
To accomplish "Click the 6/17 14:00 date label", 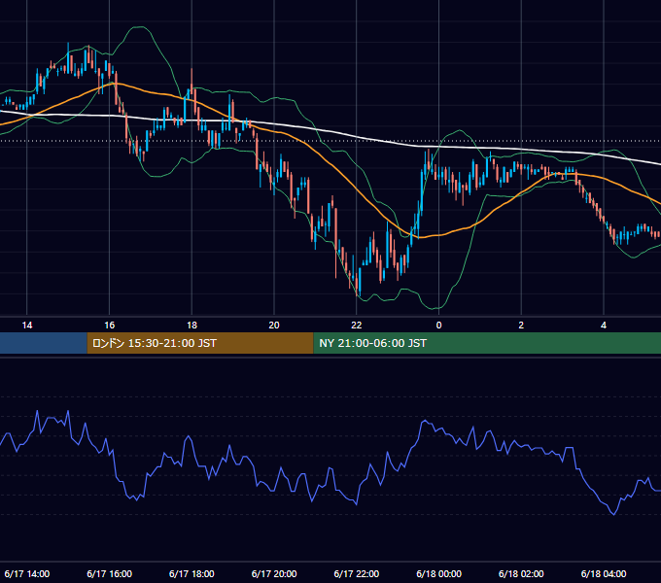I will [27, 573].
